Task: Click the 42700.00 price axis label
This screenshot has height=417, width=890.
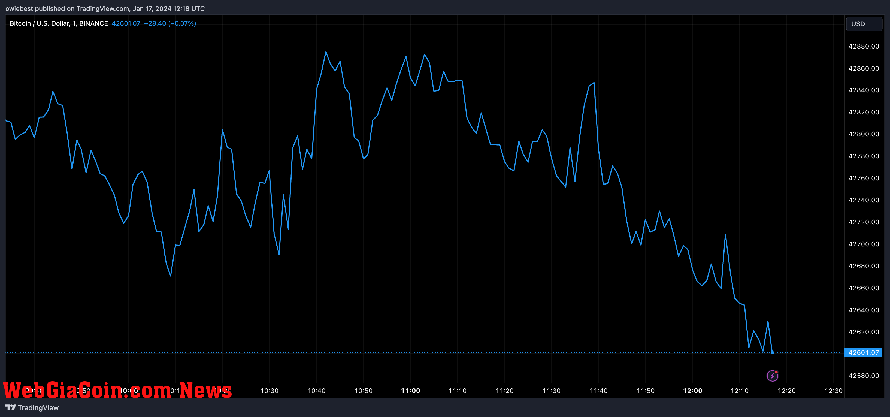Action: [x=864, y=244]
